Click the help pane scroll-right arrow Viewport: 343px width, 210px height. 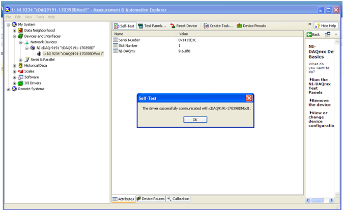tap(332, 200)
